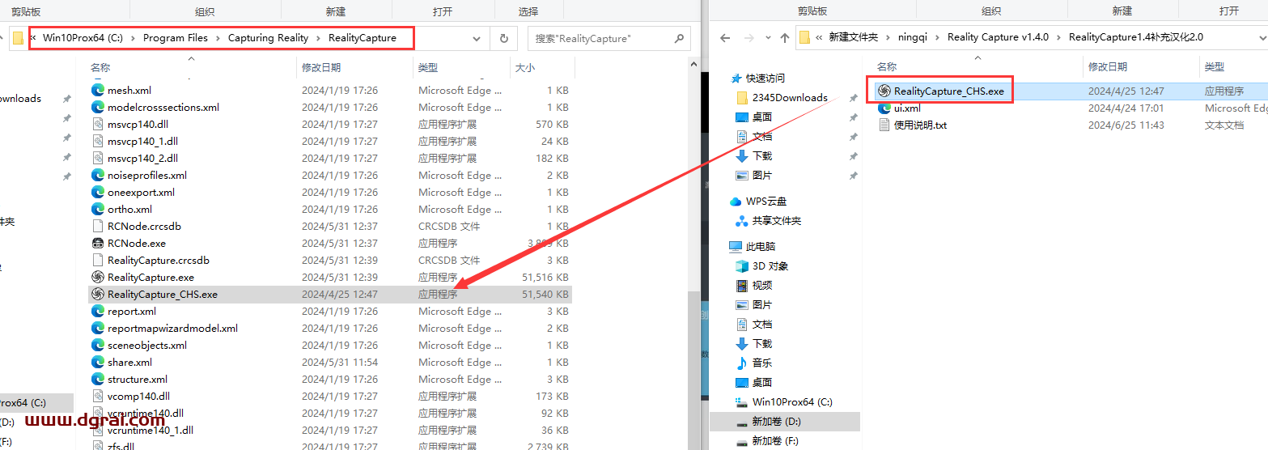Select 新加卷 (D:) drive
Viewport: 1268px width, 450px height.
click(x=768, y=422)
